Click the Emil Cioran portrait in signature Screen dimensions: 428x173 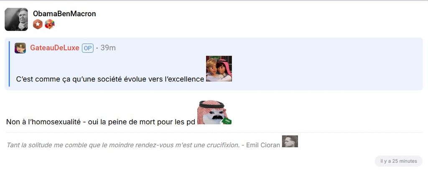coord(290,141)
